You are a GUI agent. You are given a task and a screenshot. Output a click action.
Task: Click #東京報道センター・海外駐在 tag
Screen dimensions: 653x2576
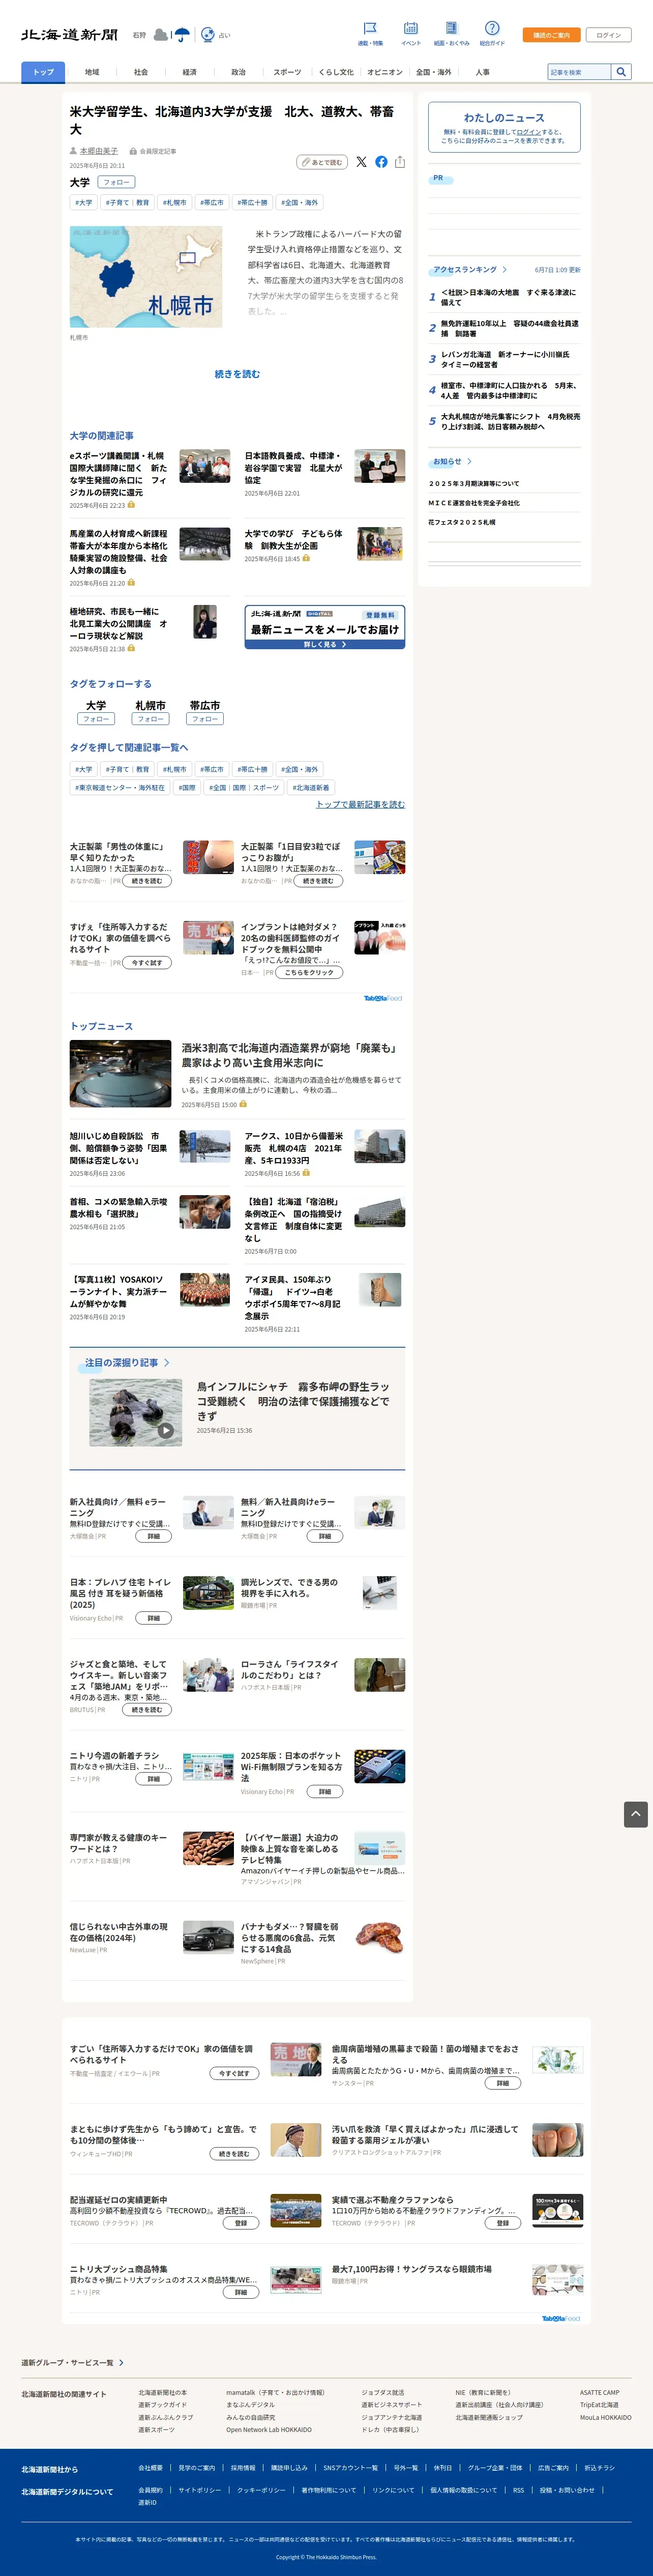click(120, 787)
